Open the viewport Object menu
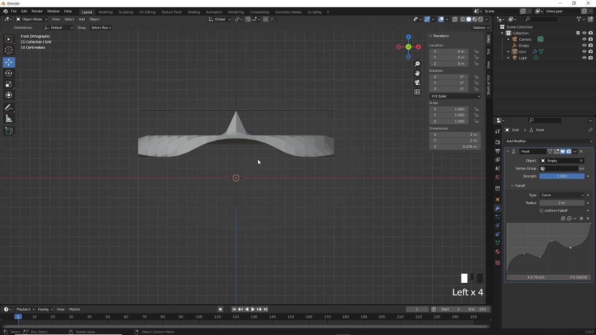This screenshot has width=596, height=335. [x=95, y=19]
